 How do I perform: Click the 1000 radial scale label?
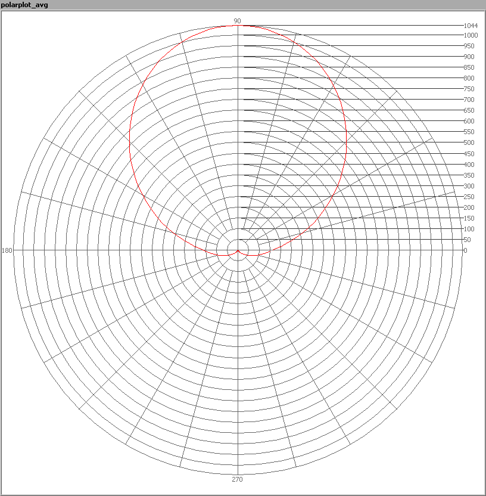(471, 35)
